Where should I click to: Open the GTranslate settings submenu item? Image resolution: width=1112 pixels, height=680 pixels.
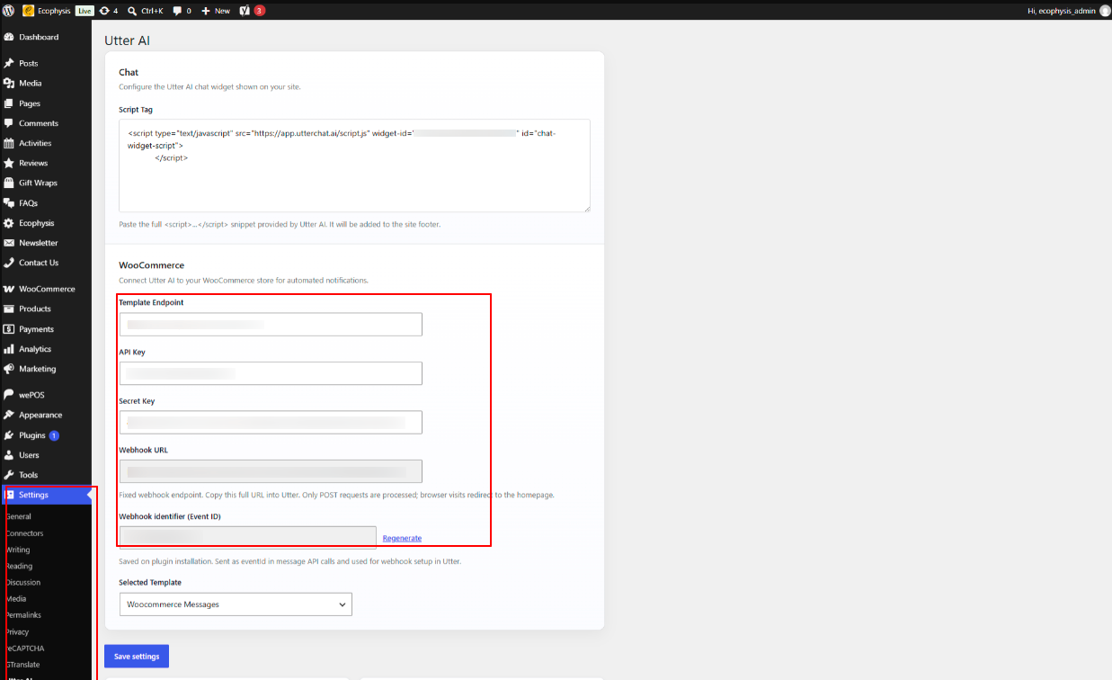click(x=24, y=664)
